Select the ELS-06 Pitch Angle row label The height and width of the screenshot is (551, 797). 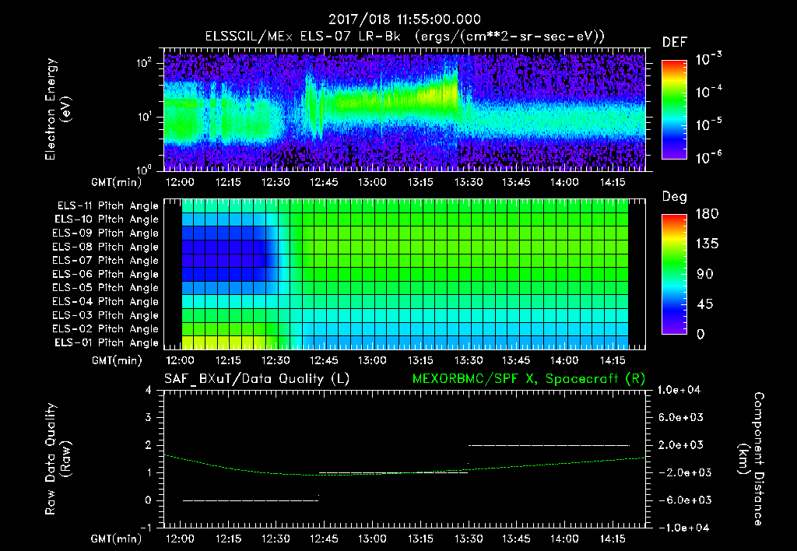click(x=106, y=275)
